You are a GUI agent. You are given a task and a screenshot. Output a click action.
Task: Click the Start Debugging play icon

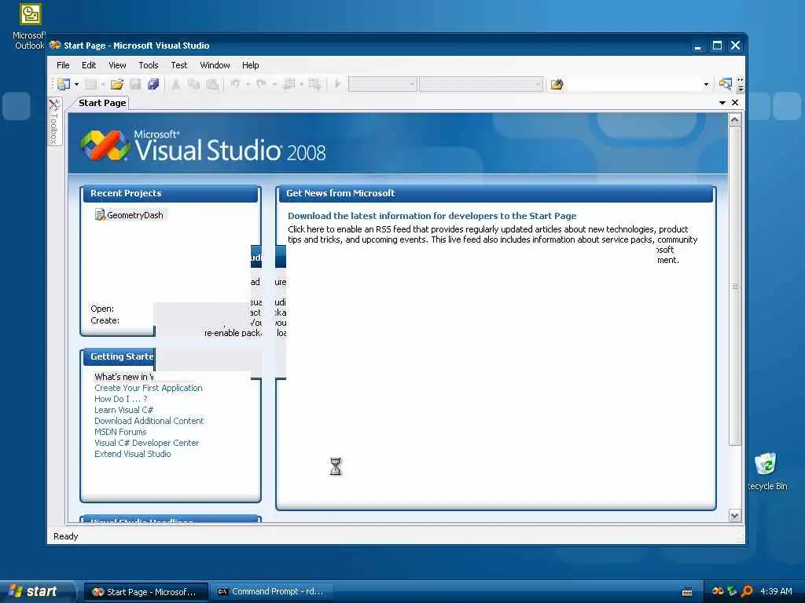[x=337, y=83]
